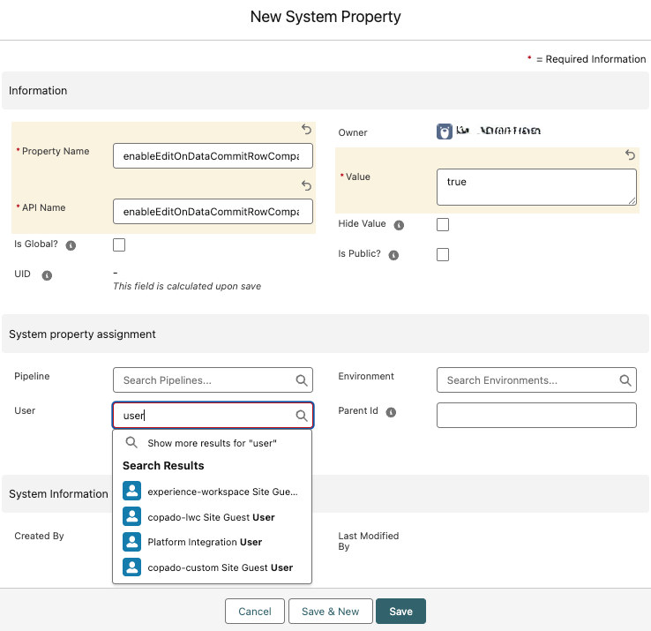The height and width of the screenshot is (631, 651).
Task: Show info tooltip for UID
Action: coord(47,275)
